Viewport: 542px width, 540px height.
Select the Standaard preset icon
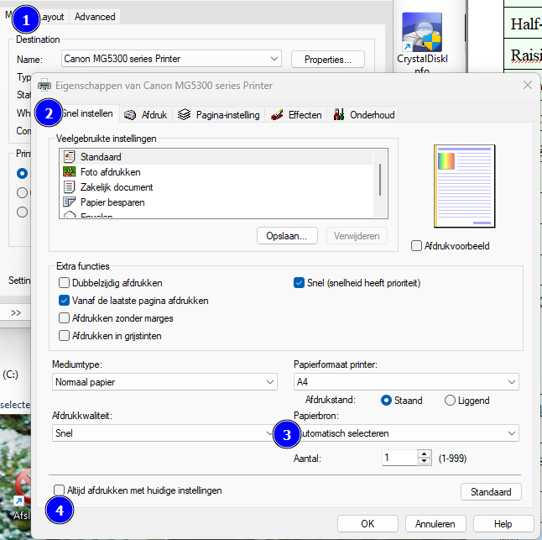[70, 157]
